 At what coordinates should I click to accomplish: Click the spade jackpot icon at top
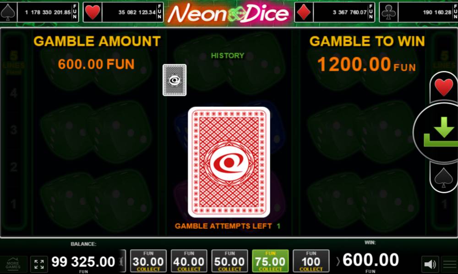tap(8, 12)
